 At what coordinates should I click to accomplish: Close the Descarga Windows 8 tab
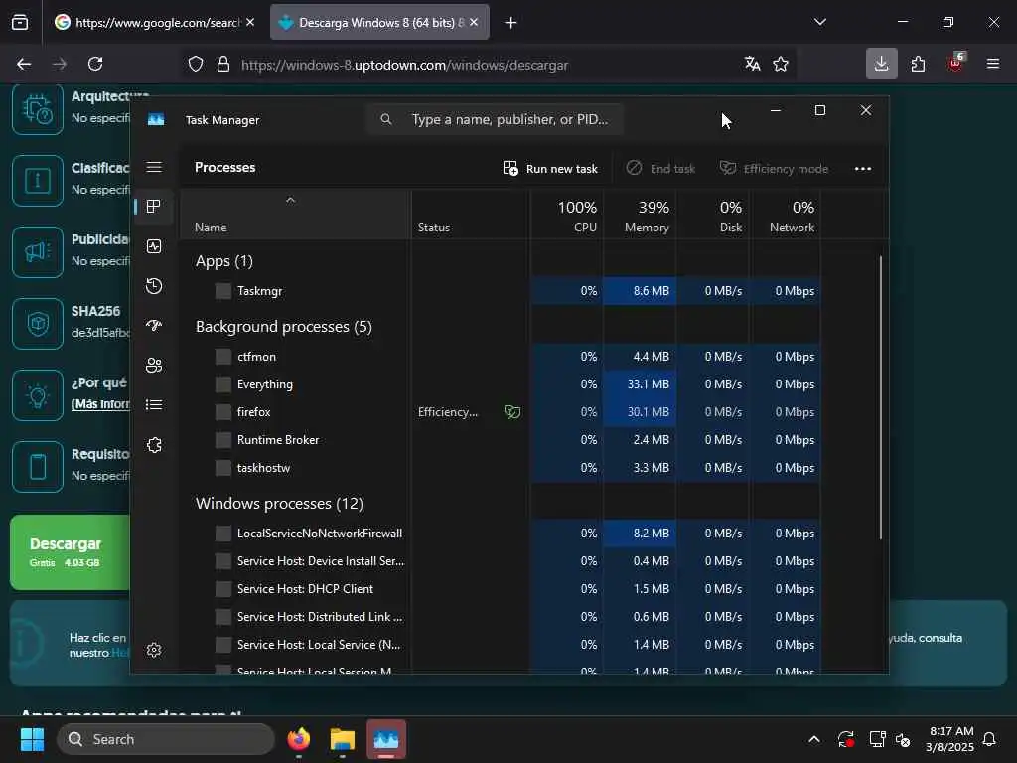click(474, 22)
